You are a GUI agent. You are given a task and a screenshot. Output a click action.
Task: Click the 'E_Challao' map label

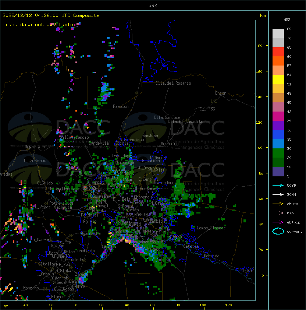[x=60, y=189]
